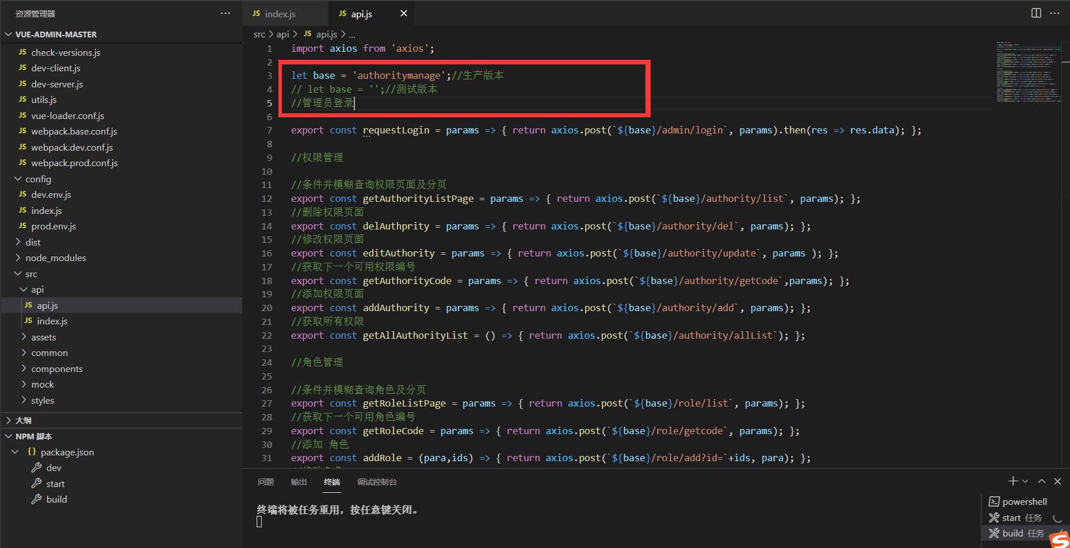Click the wrench icon beside dev script
The height and width of the screenshot is (548, 1070).
coord(37,467)
